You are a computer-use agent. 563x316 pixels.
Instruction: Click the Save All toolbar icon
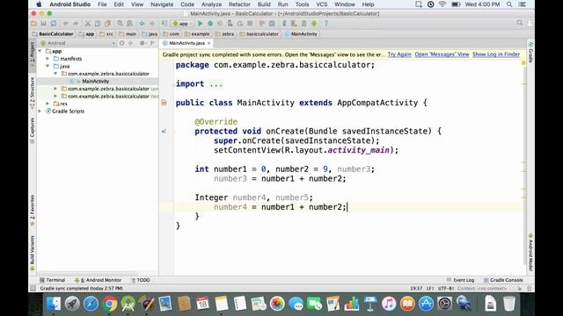43,24
